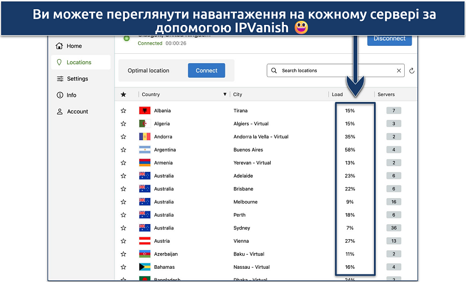Viewport: 466px width, 282px height.
Task: Click the Algeria flag icon
Action: (x=145, y=123)
